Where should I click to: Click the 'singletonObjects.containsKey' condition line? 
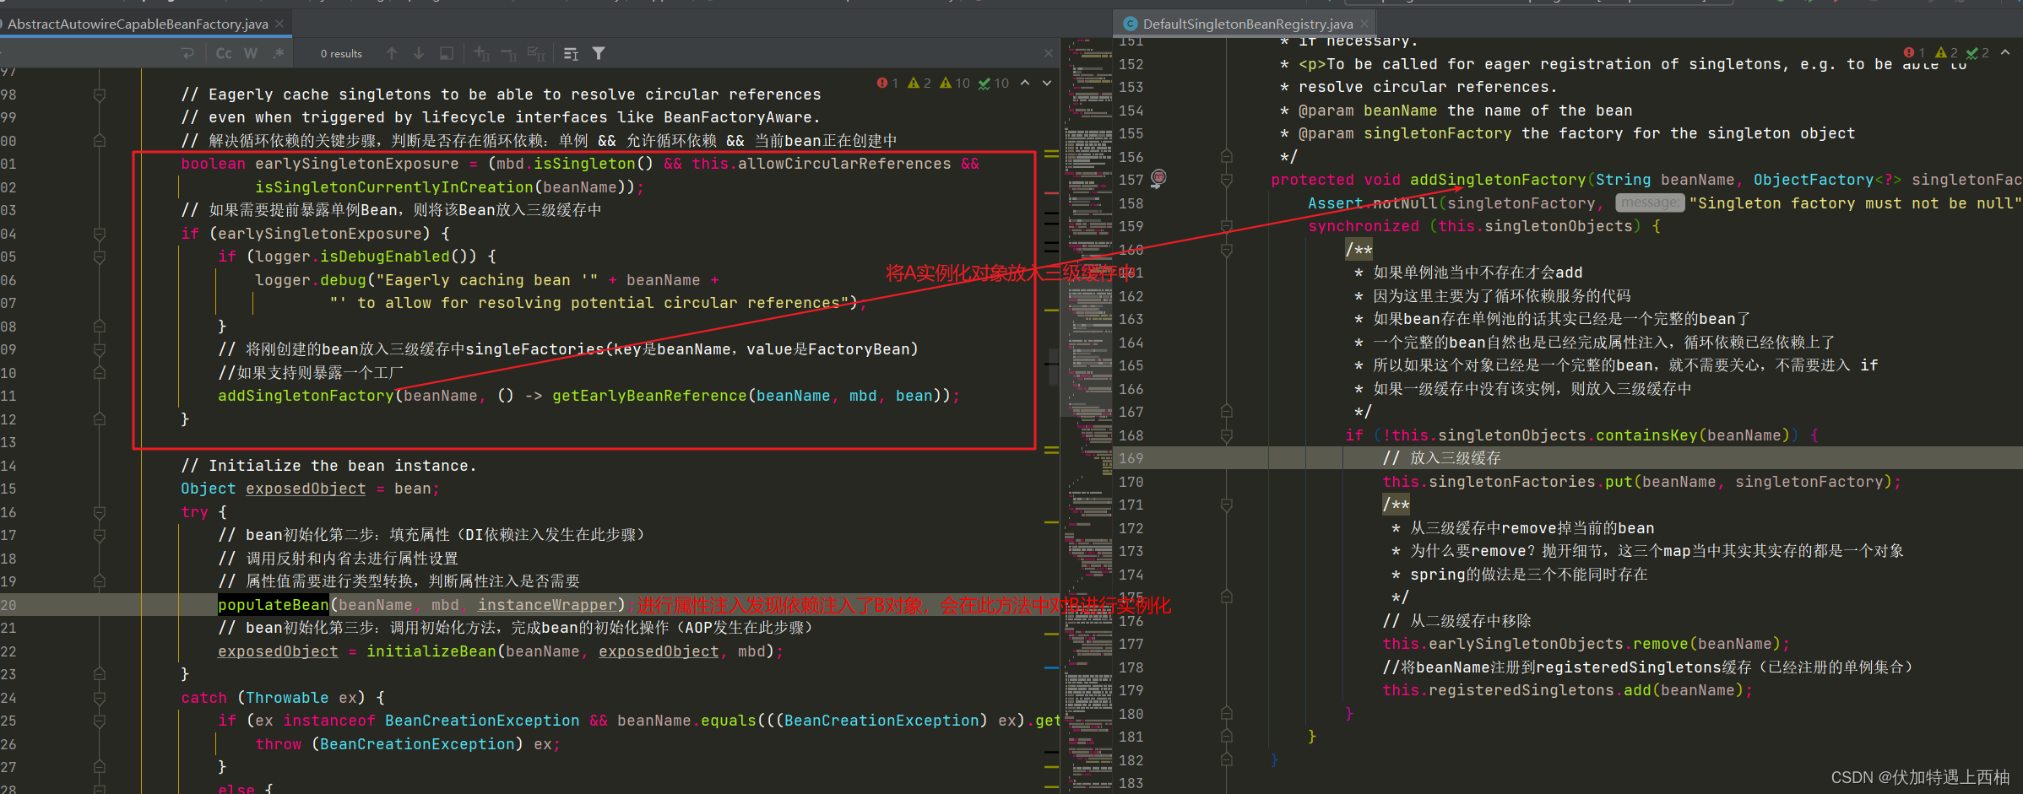(1581, 435)
